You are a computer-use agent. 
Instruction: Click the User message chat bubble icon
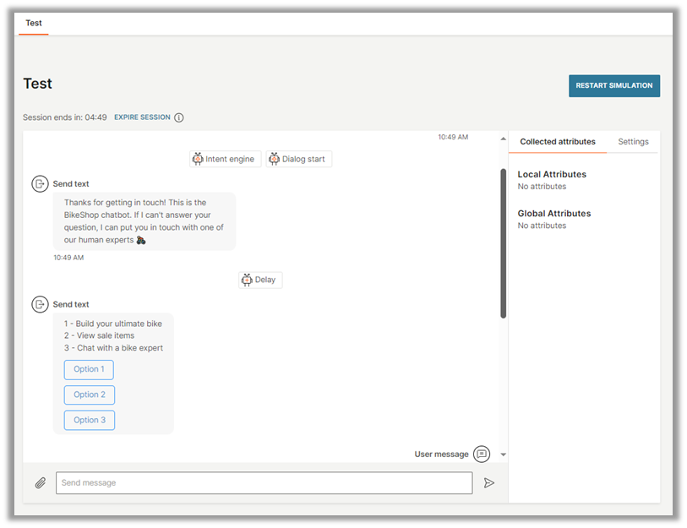click(x=482, y=454)
